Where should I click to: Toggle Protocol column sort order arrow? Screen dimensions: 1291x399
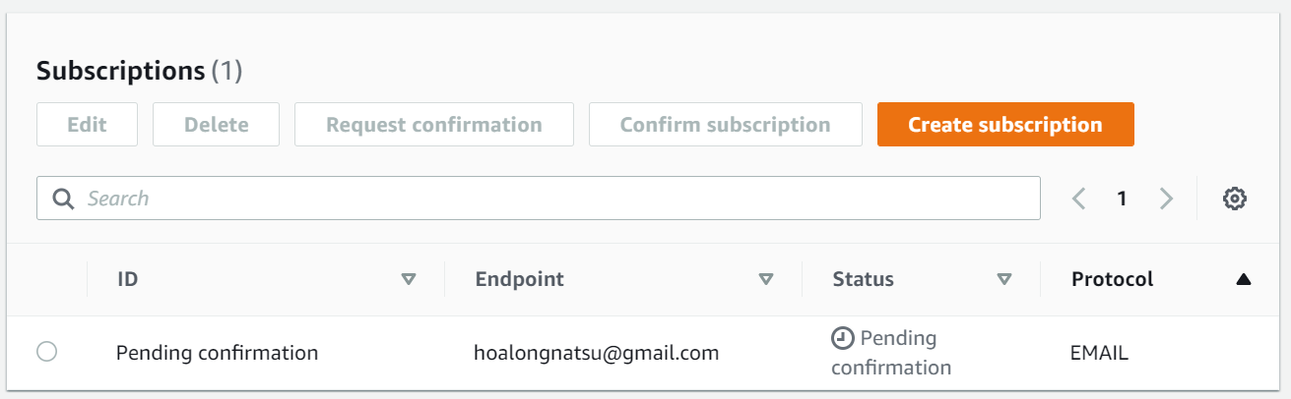click(x=1243, y=280)
